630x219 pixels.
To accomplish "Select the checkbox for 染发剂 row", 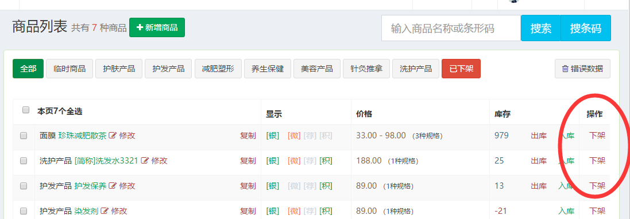I will click(x=24, y=211).
